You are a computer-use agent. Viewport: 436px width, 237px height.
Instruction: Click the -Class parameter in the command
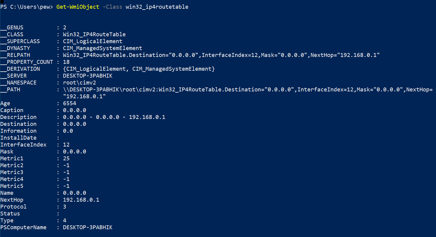click(113, 7)
